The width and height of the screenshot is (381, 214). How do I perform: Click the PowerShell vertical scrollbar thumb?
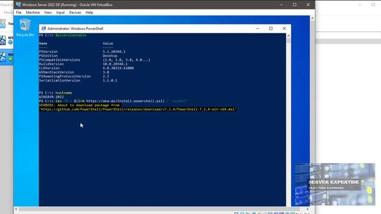[x=288, y=40]
